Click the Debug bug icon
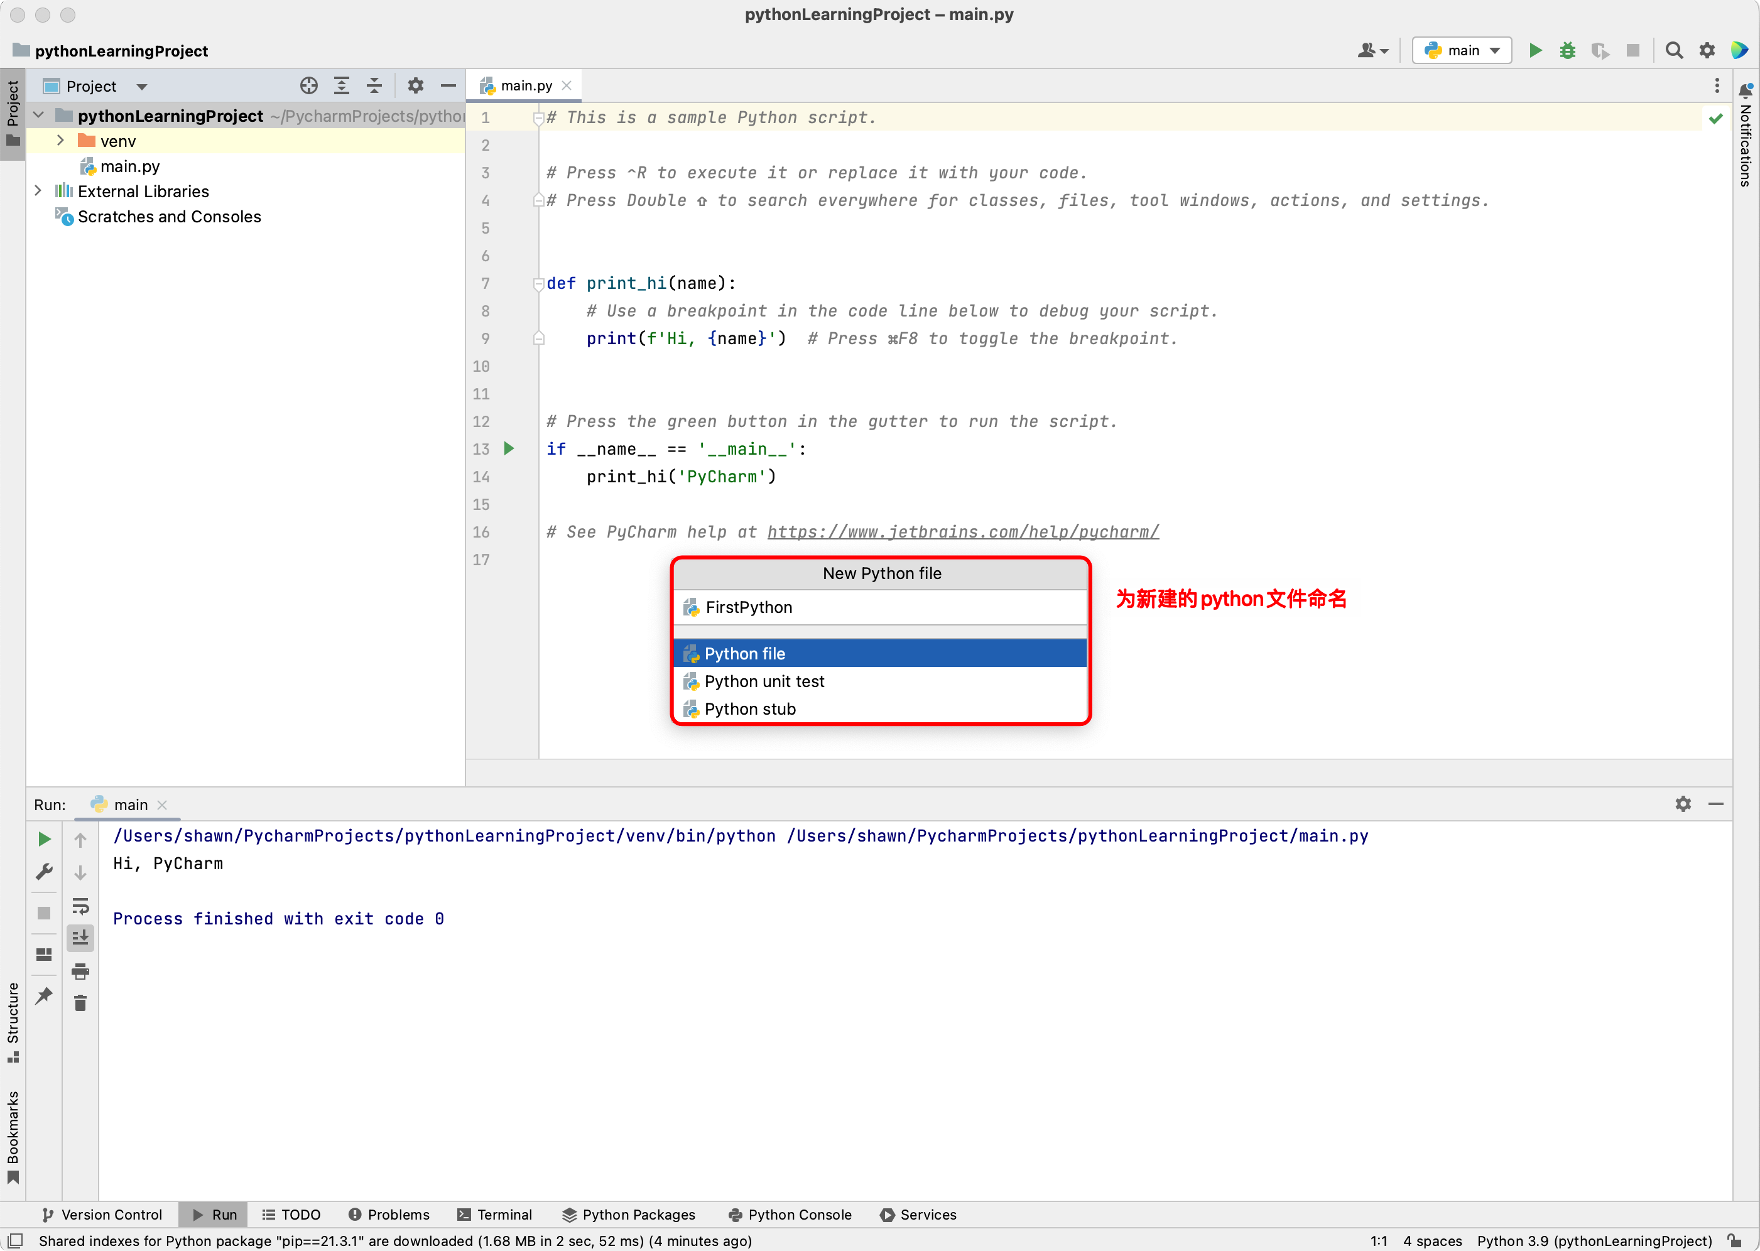 pyautogui.click(x=1567, y=51)
